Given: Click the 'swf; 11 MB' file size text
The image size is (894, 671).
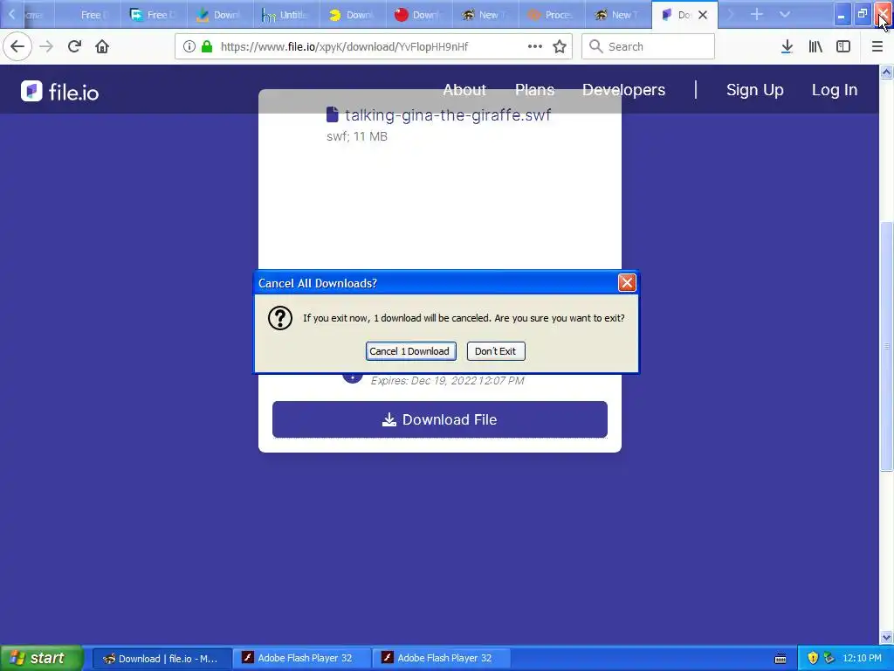Looking at the screenshot, I should point(357,136).
